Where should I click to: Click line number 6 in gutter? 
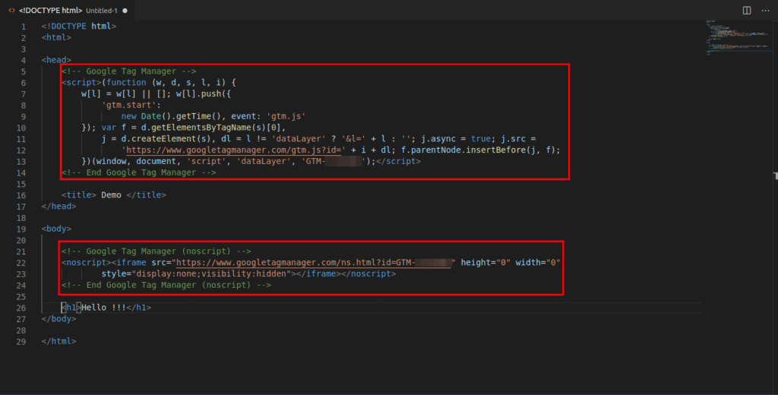(x=24, y=83)
